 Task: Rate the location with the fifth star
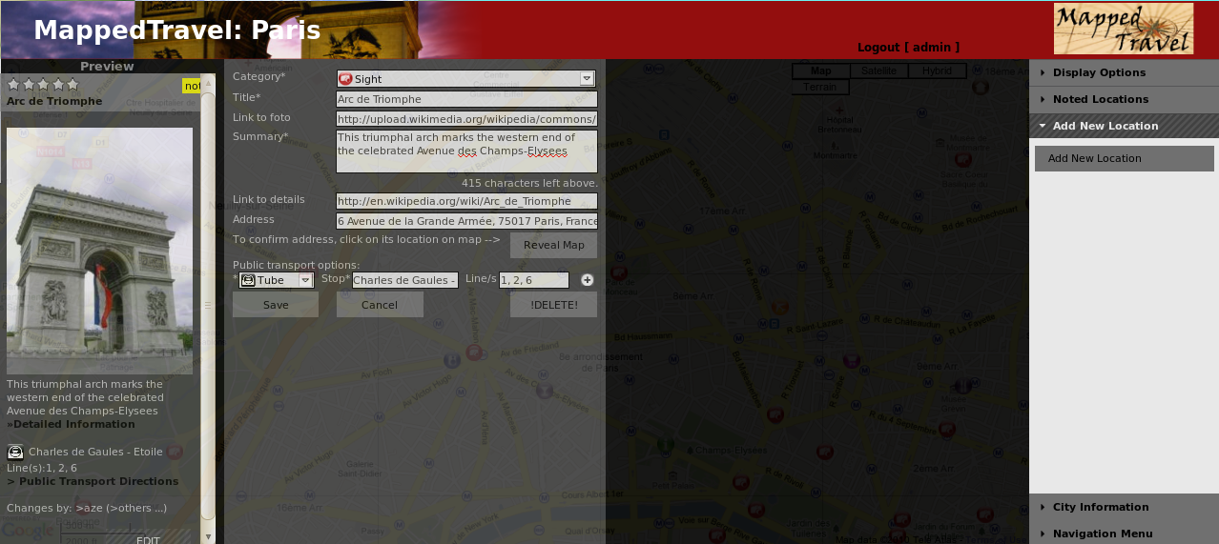point(72,85)
